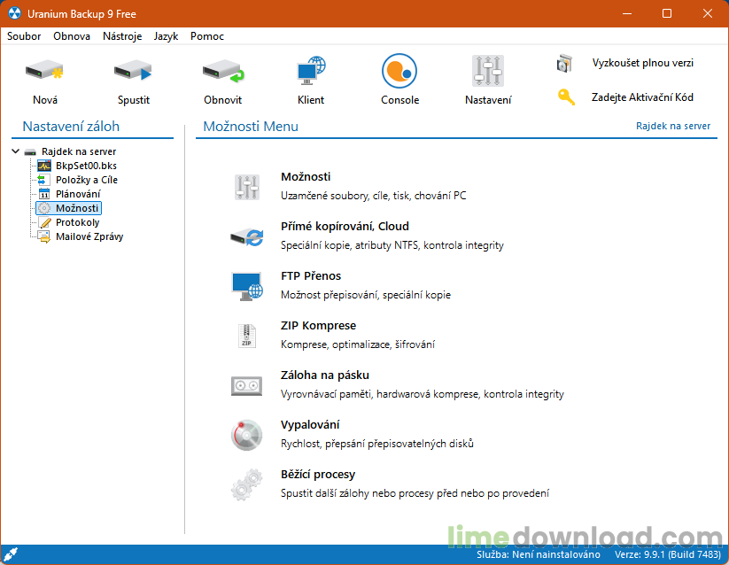Click Zadejte Aktivační Kód link
Screen dimensions: 729x565
tap(642, 97)
